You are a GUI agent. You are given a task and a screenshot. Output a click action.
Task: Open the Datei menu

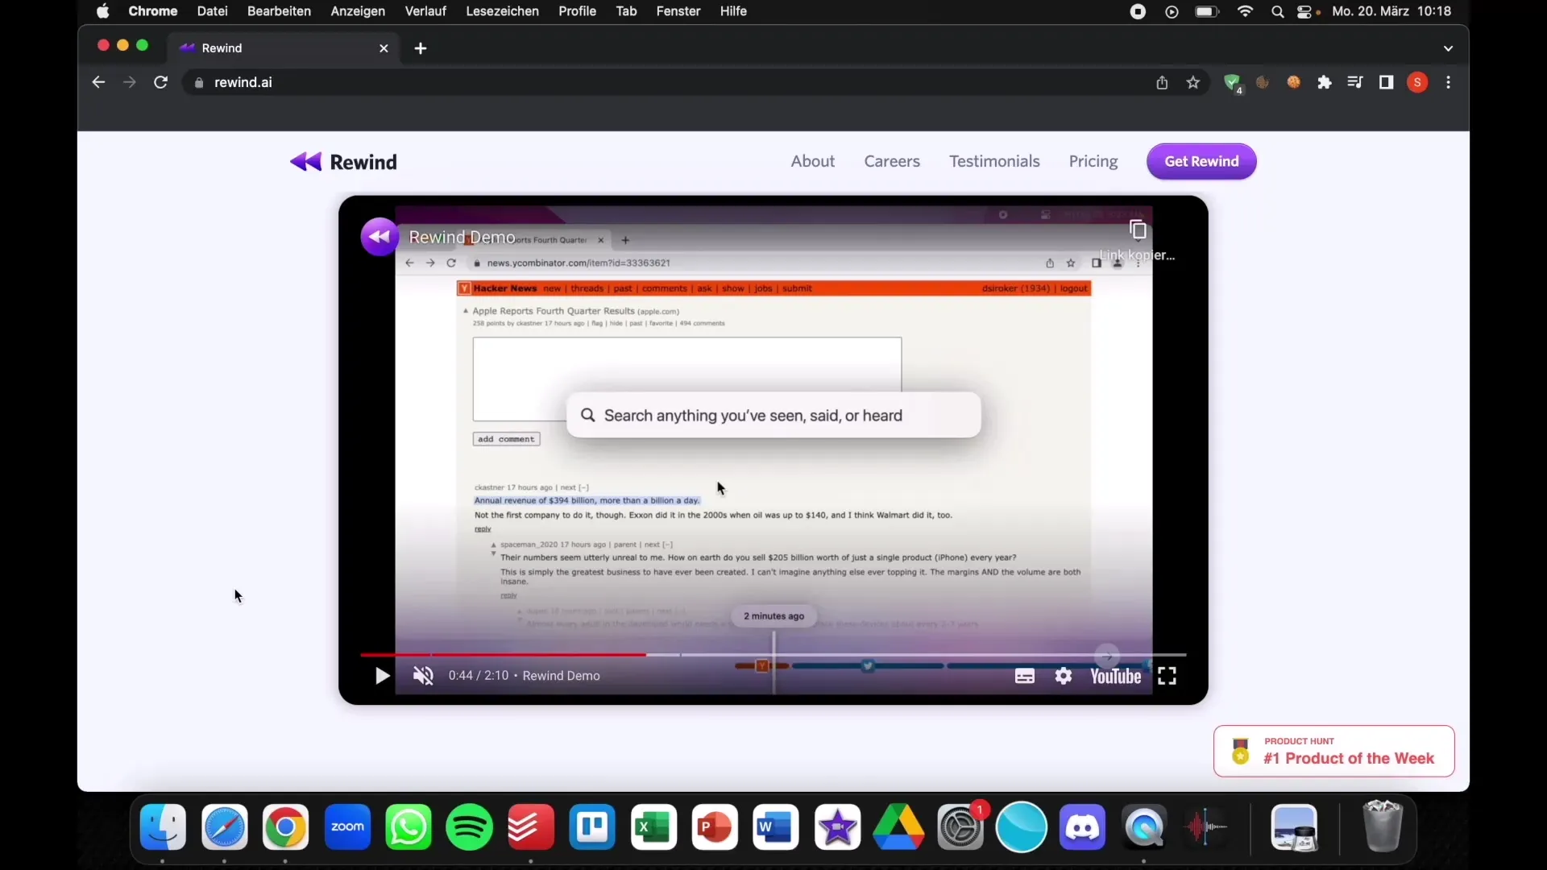pos(212,11)
